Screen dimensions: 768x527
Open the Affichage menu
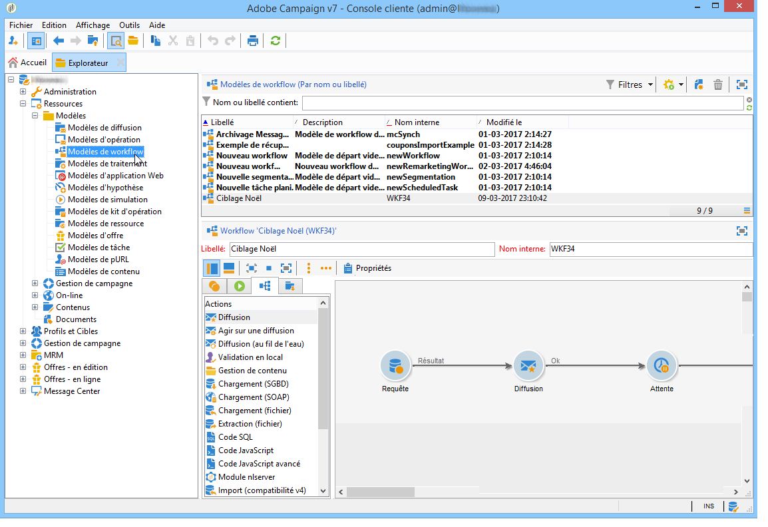pyautogui.click(x=93, y=25)
